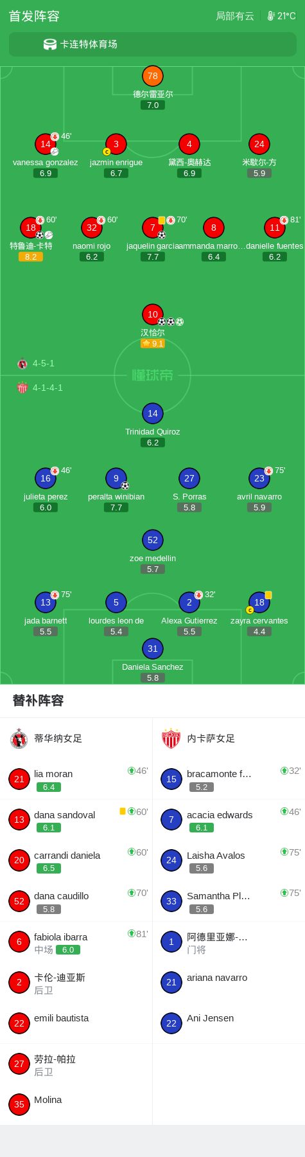Viewport: 305px width, 1157px height.
Task: Open substitute fabiola ibarra number 6
Action: pos(76,942)
